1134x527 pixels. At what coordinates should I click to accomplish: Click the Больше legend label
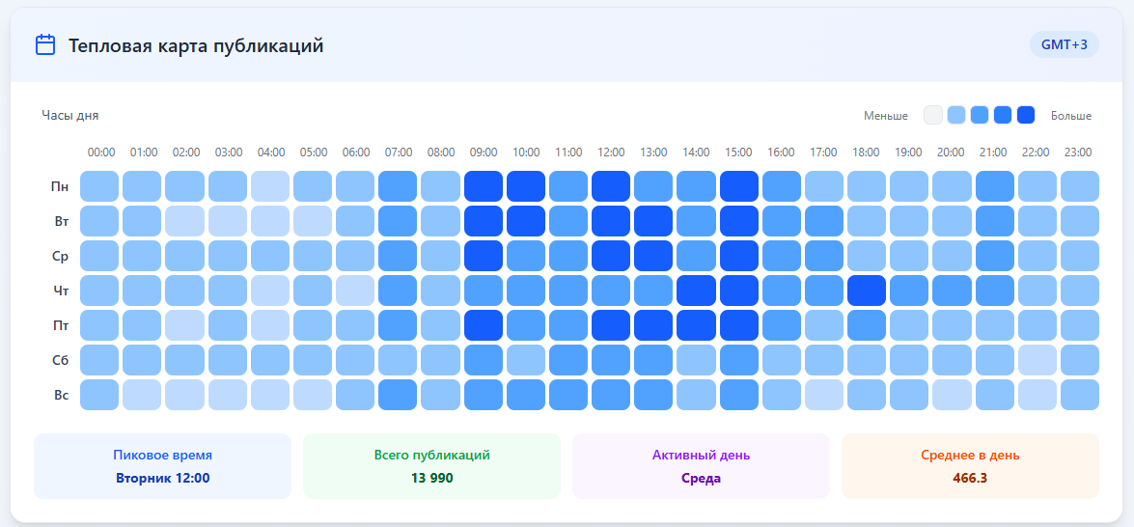point(1071,116)
